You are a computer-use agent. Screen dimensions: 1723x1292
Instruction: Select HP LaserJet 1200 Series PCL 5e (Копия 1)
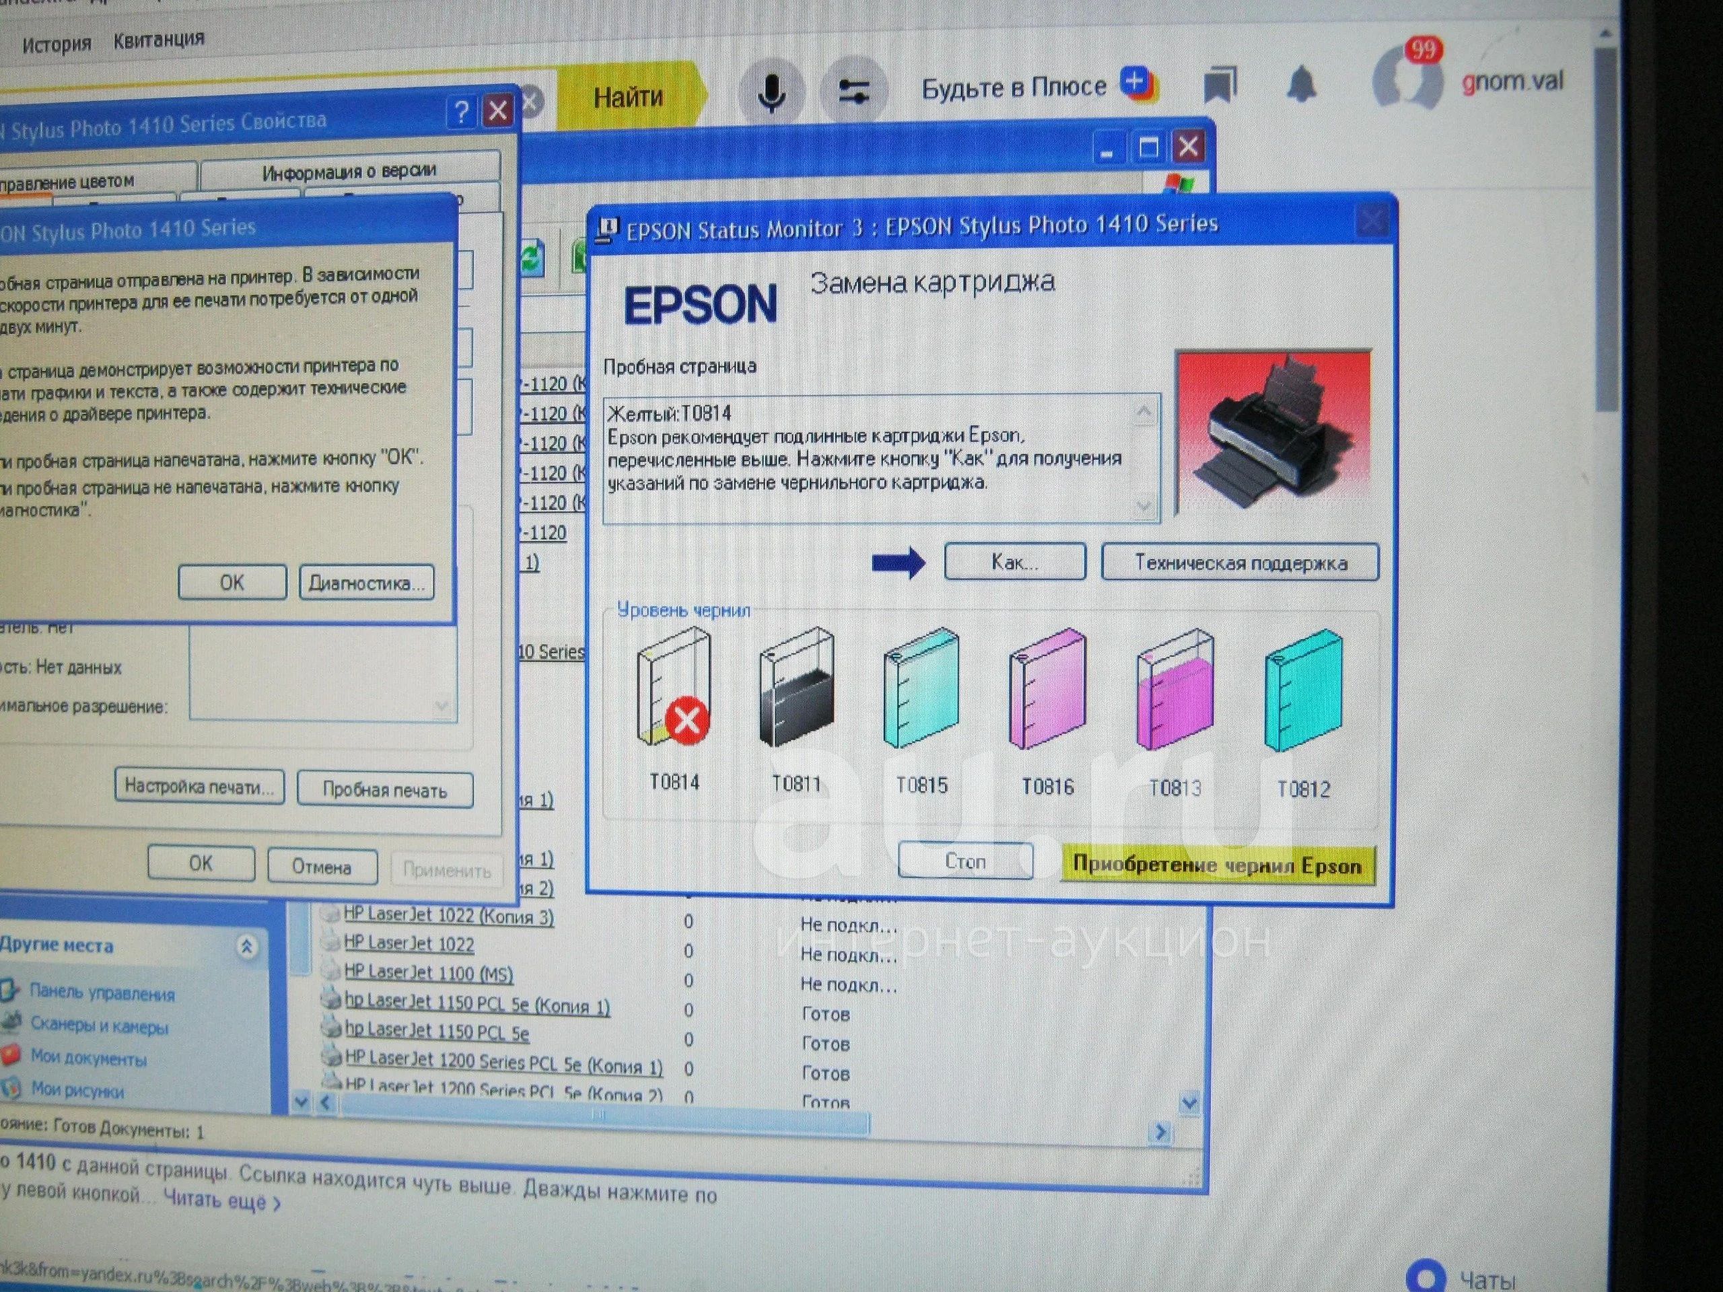pos(503,1063)
